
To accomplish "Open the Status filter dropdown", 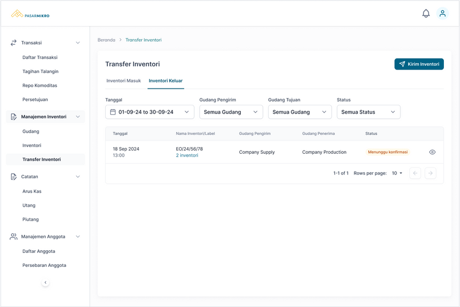I will tap(368, 112).
